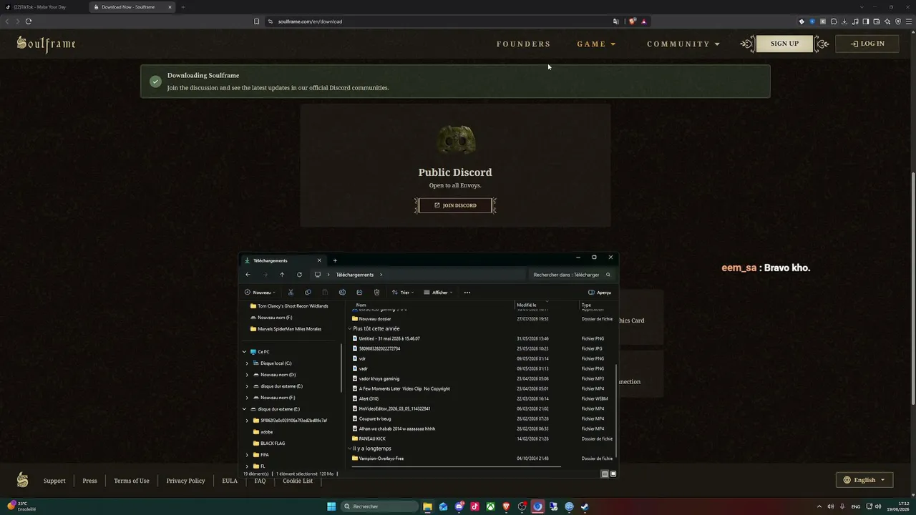The height and width of the screenshot is (515, 916).
Task: Open the Trier sort dropdown
Action: click(403, 293)
